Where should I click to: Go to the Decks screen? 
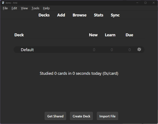click(x=44, y=15)
